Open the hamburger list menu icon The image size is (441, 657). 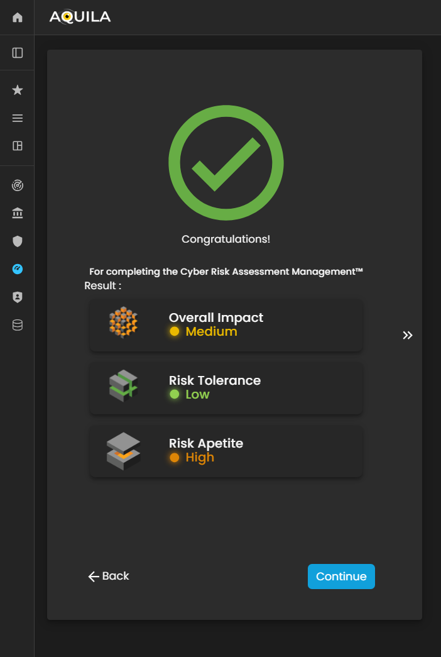click(x=18, y=118)
